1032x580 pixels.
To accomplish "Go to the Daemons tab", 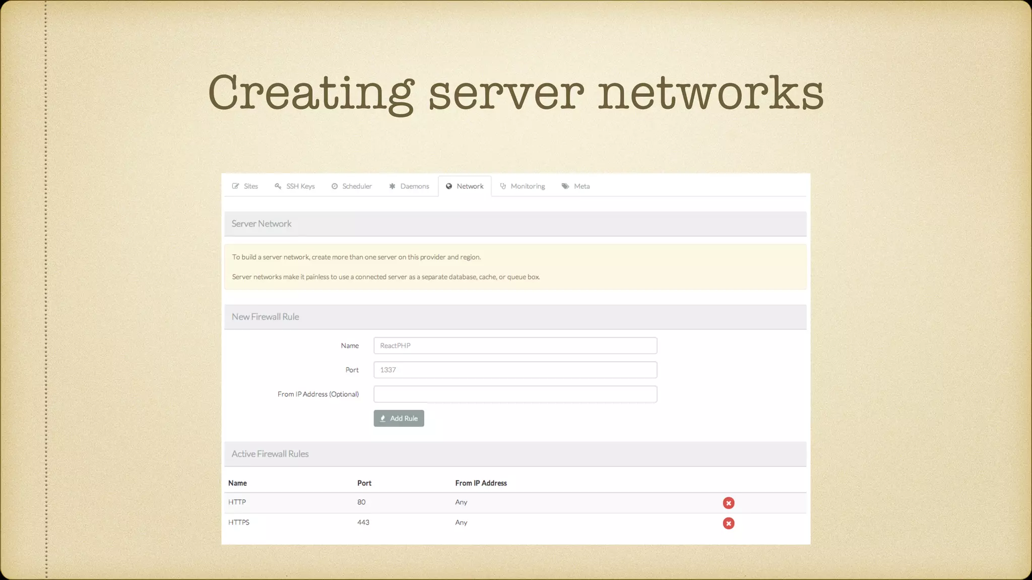I will (409, 186).
